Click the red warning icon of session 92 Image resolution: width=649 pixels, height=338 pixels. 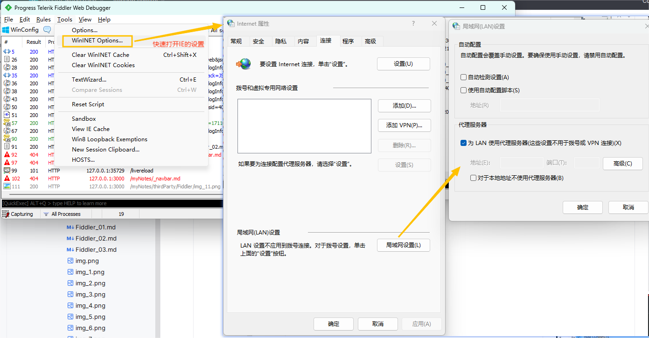tap(7, 154)
